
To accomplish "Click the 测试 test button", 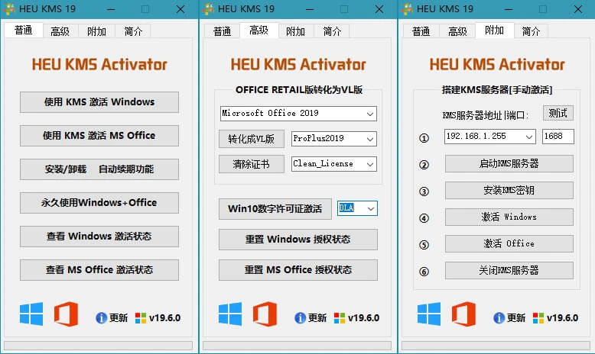I will 558,113.
